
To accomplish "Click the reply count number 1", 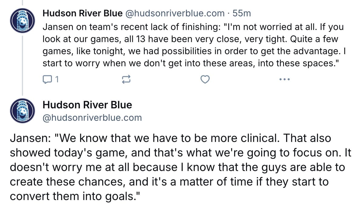I will pyautogui.click(x=57, y=80).
